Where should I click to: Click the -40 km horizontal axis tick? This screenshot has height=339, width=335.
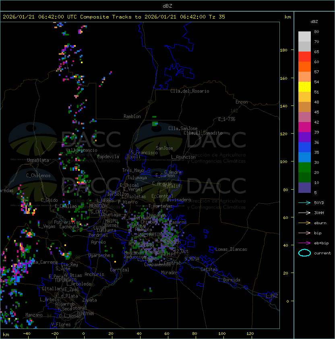click(27, 334)
